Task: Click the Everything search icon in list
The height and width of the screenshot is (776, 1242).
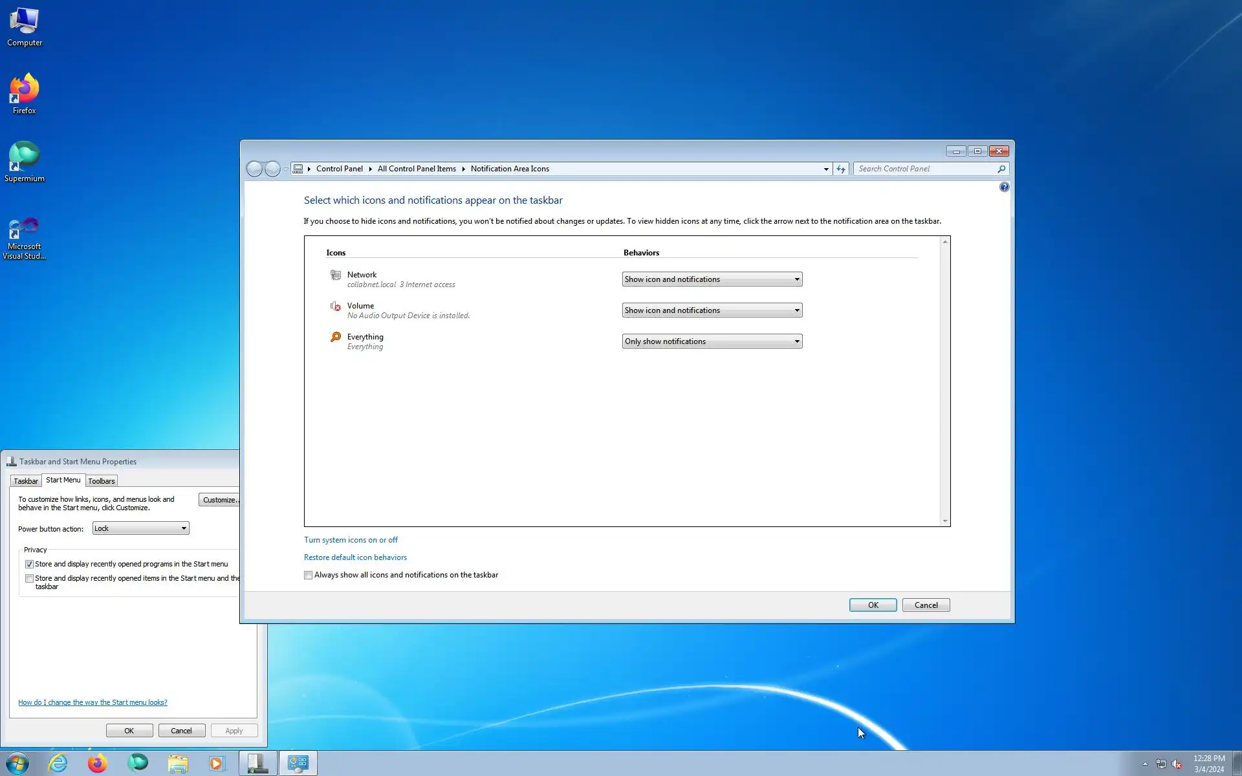Action: [336, 337]
